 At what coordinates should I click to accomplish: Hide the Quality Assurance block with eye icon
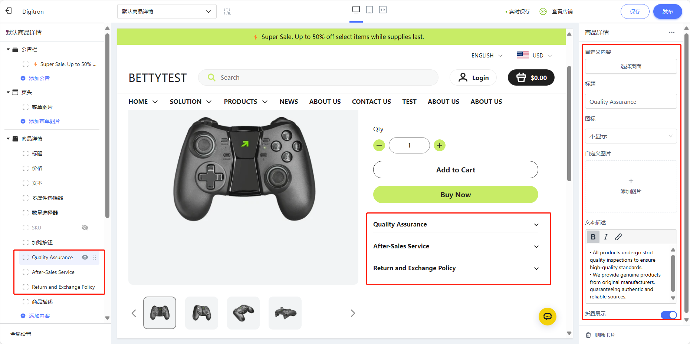[x=85, y=257]
